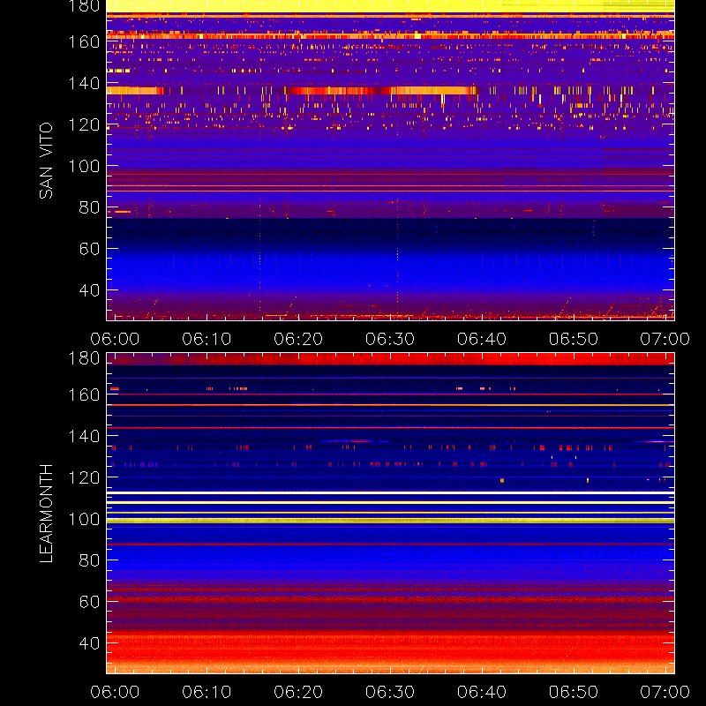The width and height of the screenshot is (706, 706).
Task: Click inside the San Vito spectrogram plot
Action: (x=390, y=161)
